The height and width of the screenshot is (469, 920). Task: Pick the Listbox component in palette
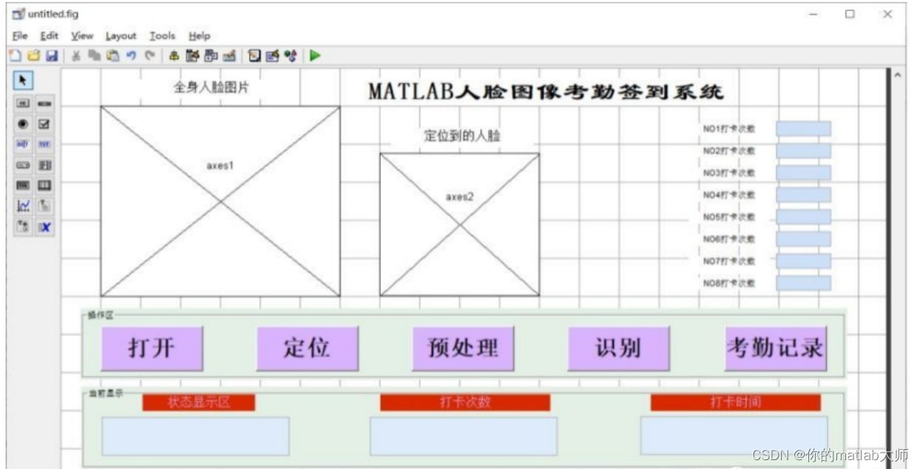pyautogui.click(x=45, y=165)
